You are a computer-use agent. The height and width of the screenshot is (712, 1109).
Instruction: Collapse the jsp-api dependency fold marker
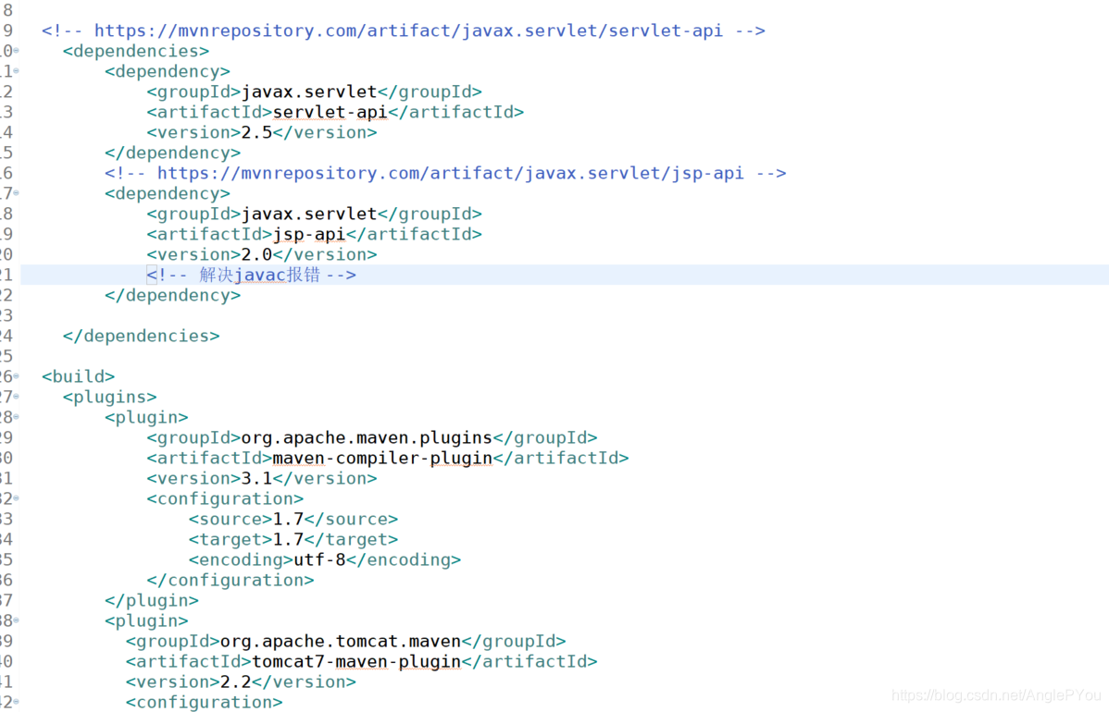tap(17, 193)
